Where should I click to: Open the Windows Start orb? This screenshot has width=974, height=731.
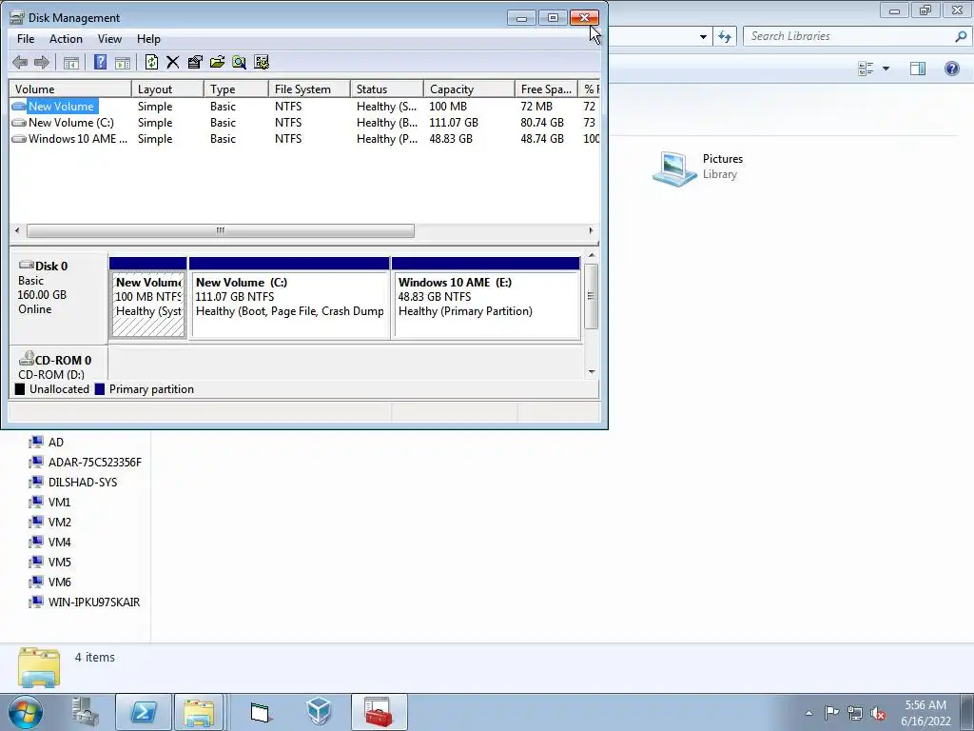tap(26, 712)
